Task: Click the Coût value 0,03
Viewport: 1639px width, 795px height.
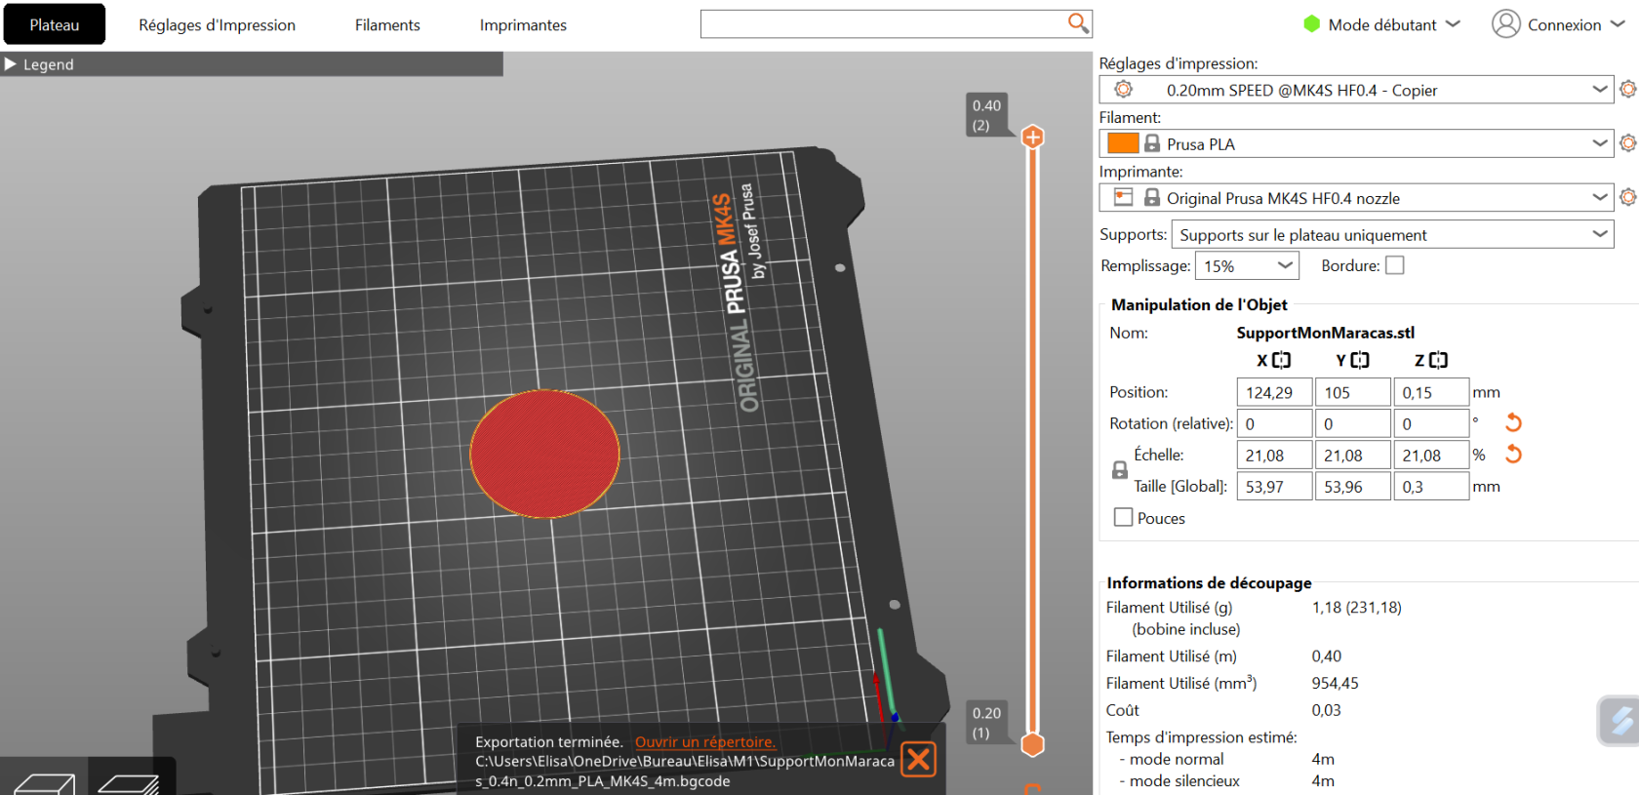Action: [1326, 710]
